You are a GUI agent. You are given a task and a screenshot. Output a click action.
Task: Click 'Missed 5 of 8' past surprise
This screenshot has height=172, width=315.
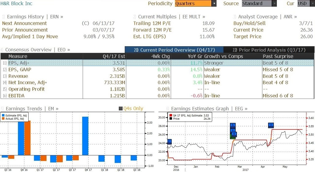278,69
